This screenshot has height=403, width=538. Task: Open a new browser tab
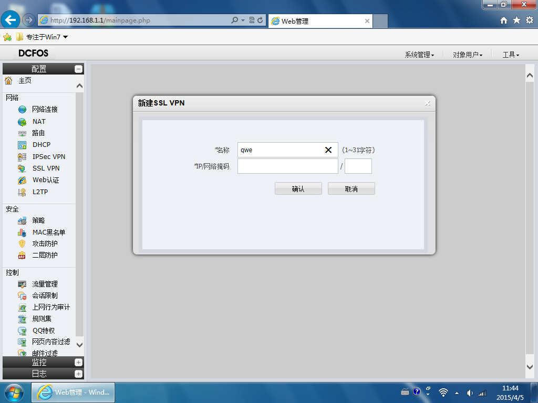(380, 21)
